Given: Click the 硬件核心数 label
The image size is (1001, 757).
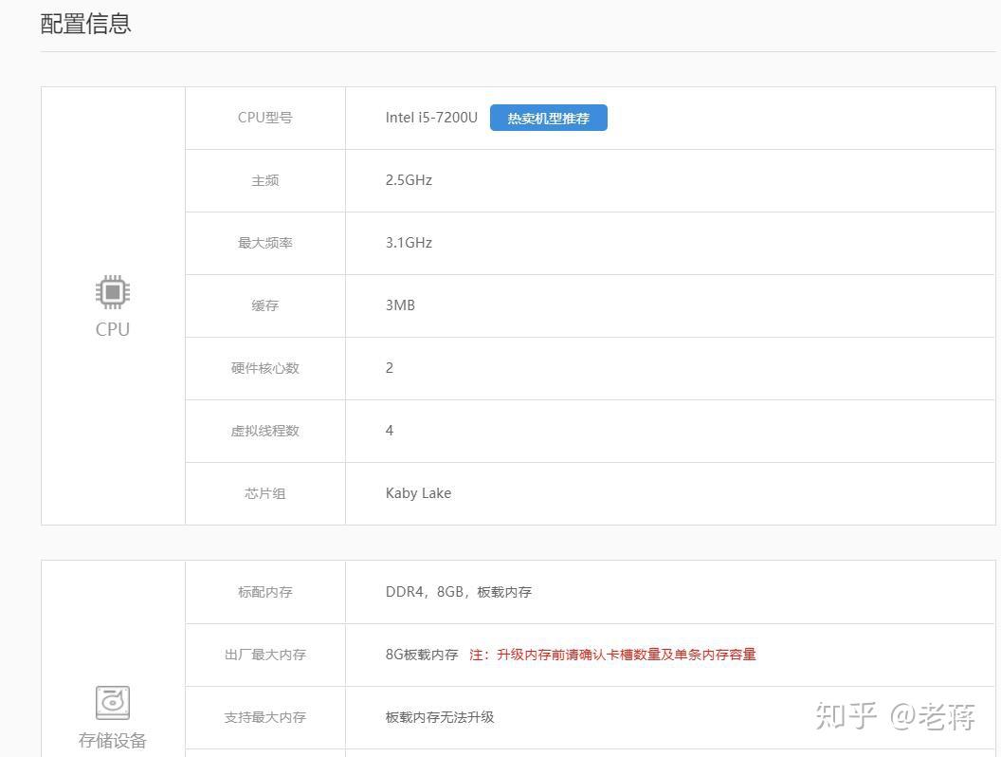Looking at the screenshot, I should tap(264, 368).
